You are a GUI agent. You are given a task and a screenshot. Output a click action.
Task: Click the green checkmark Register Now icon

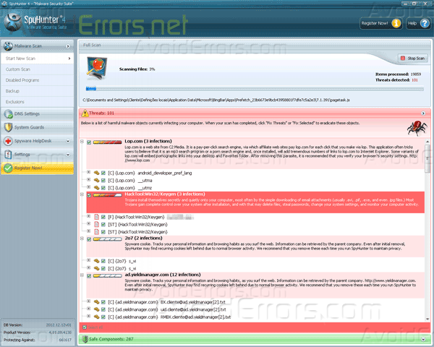click(8, 168)
